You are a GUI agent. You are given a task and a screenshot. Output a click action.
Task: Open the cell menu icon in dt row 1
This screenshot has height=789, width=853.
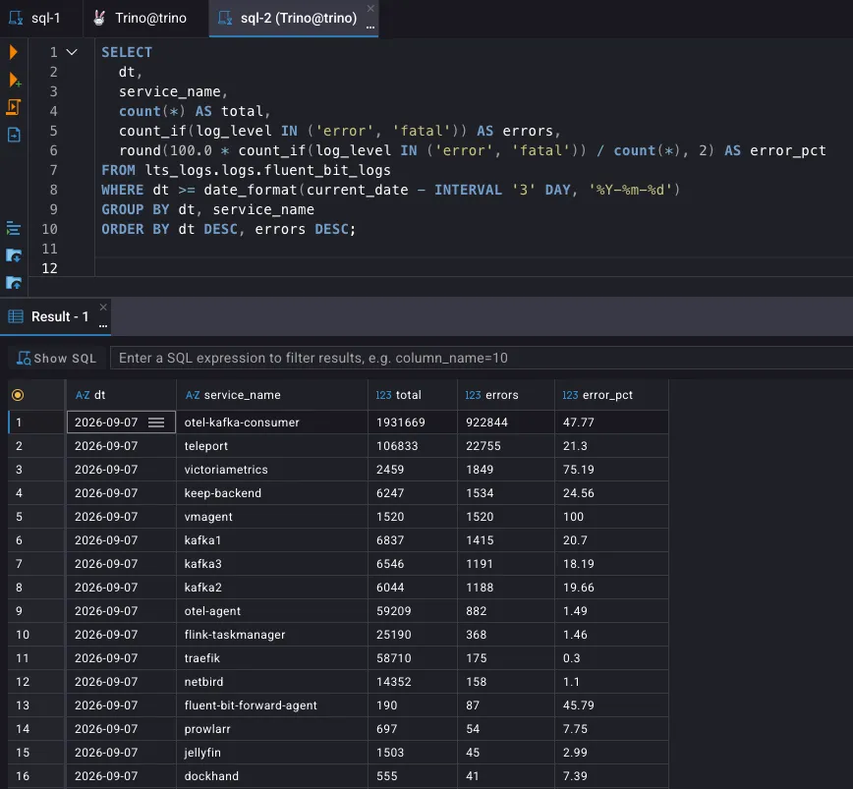(156, 423)
